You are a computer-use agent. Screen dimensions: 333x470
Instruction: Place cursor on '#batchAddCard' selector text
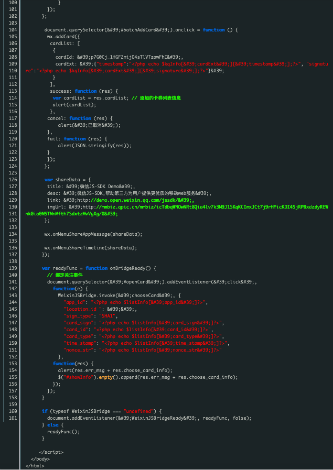138,30
